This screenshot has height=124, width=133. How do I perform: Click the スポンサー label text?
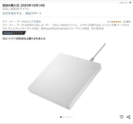124,3
